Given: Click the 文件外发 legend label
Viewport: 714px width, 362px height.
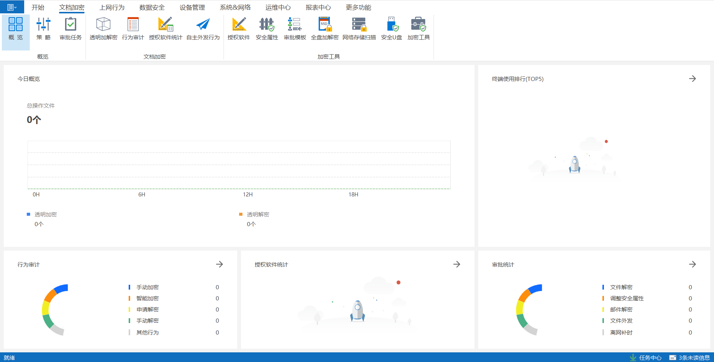Looking at the screenshot, I should pos(621,321).
